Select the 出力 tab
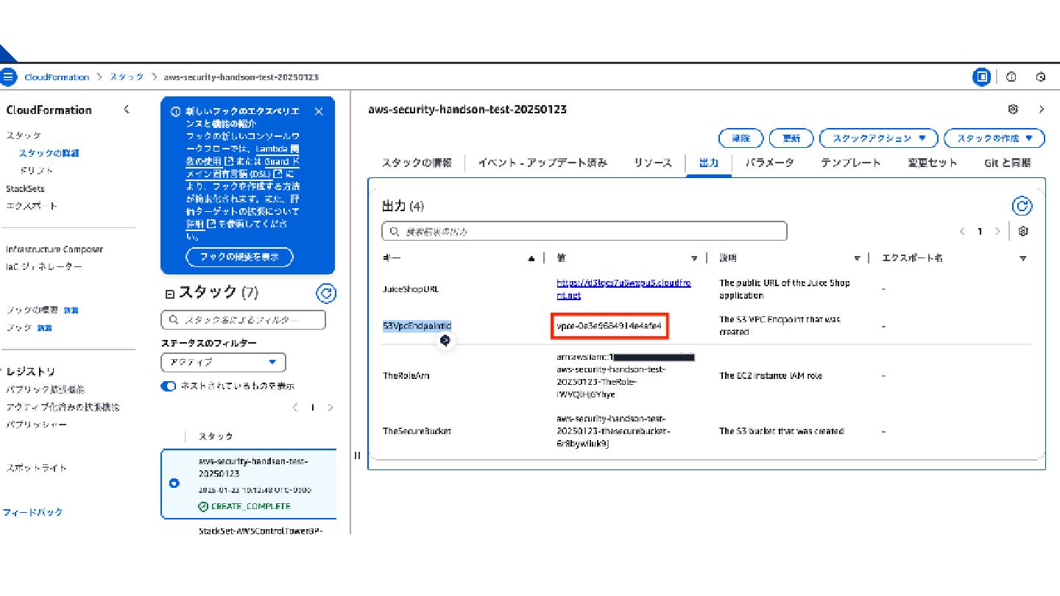The width and height of the screenshot is (1060, 596). pos(708,163)
